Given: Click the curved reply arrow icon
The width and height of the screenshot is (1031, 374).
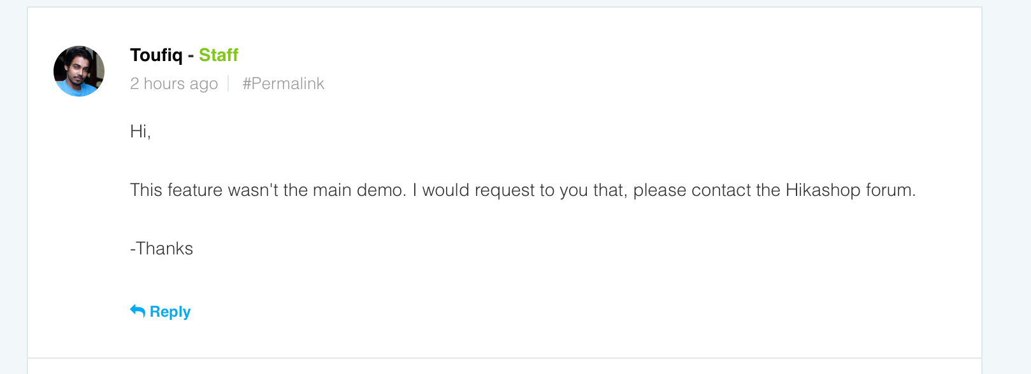Looking at the screenshot, I should (x=138, y=310).
